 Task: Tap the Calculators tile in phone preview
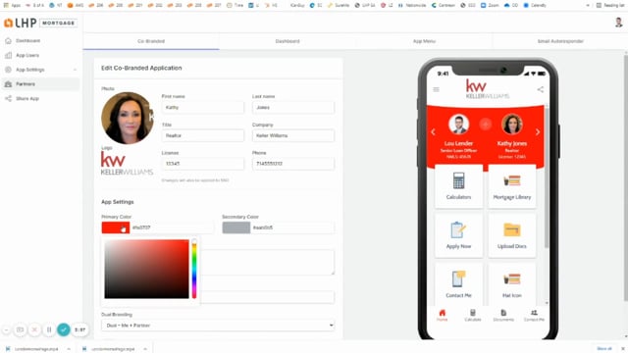458,186
